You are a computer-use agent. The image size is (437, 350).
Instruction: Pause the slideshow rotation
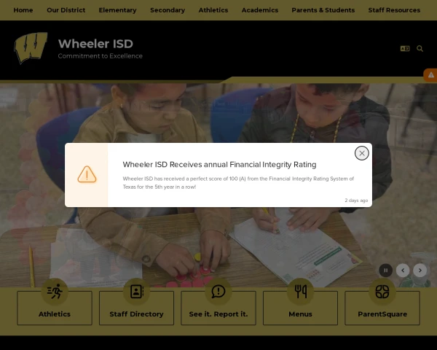pos(386,271)
